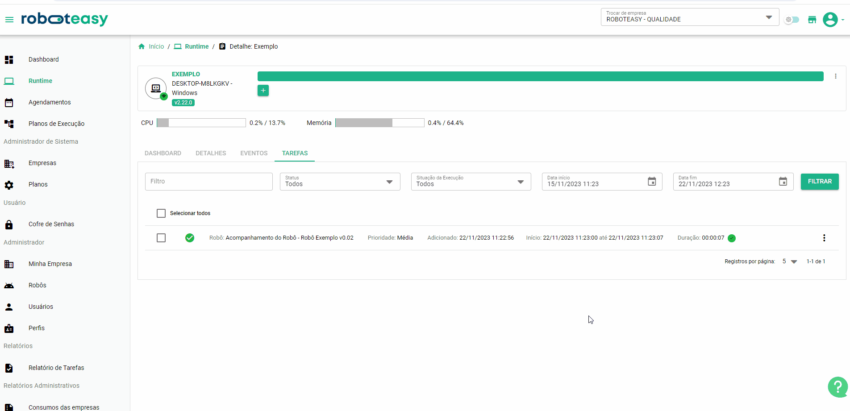Switch to the EVENTOS tab
Viewport: 850px width, 411px height.
pos(254,153)
